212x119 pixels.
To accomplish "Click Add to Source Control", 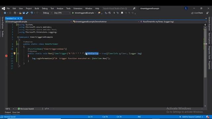I will 191,117.
